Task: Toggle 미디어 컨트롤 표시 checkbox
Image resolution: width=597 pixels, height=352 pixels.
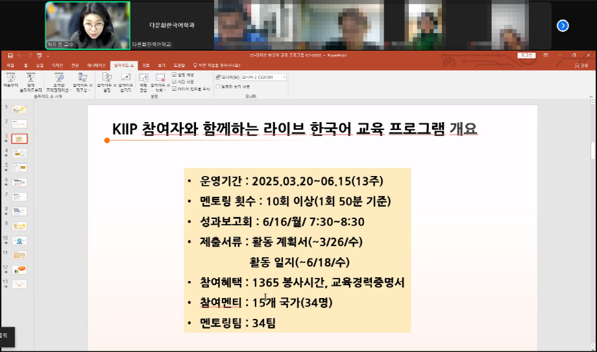Action: tap(175, 89)
